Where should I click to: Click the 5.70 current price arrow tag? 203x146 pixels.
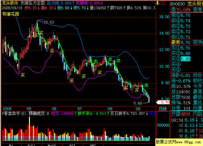click(163, 102)
